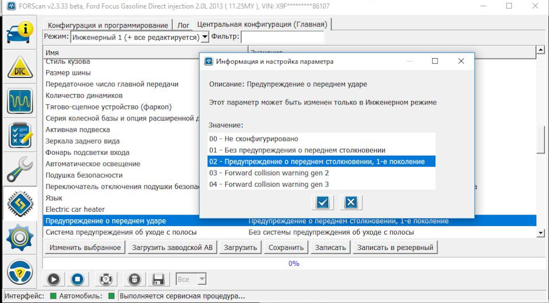Open the gear settings section

pos(20,237)
